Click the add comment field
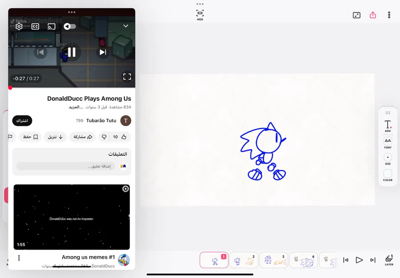 click(x=66, y=166)
